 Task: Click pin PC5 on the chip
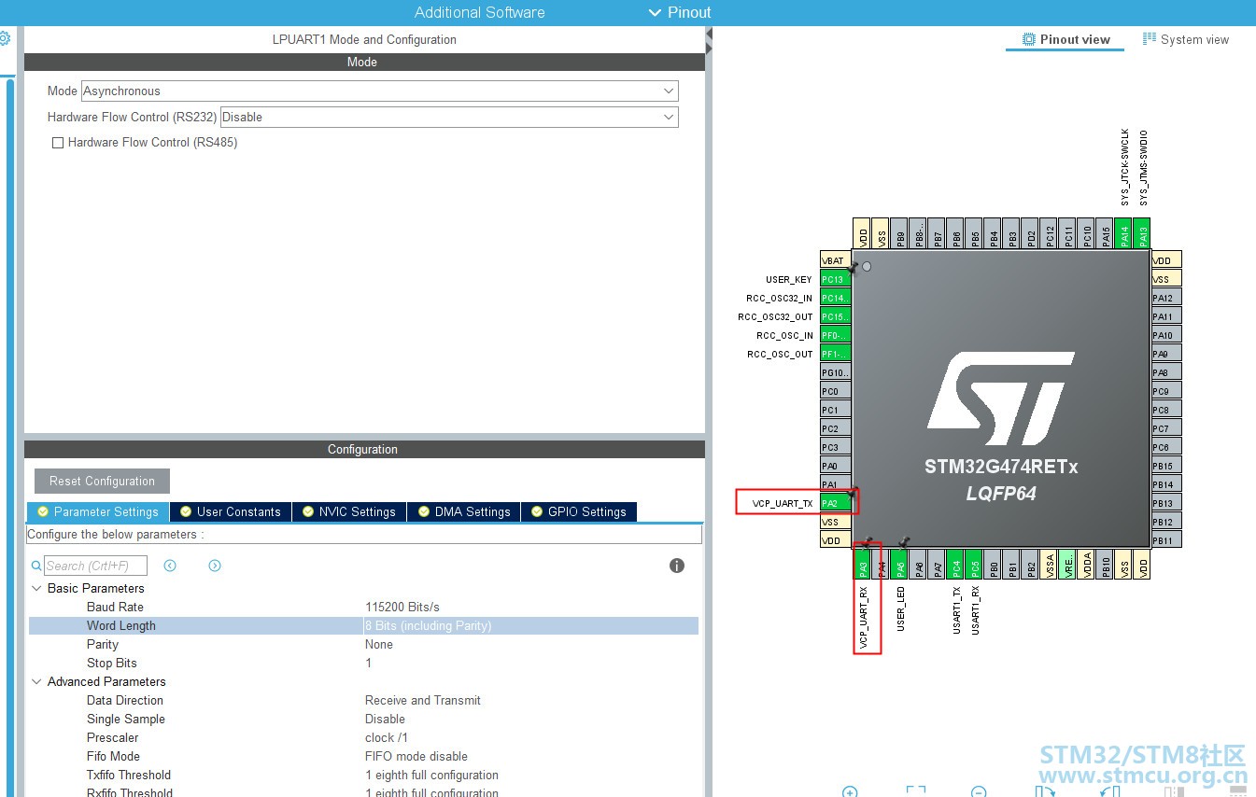pos(974,564)
